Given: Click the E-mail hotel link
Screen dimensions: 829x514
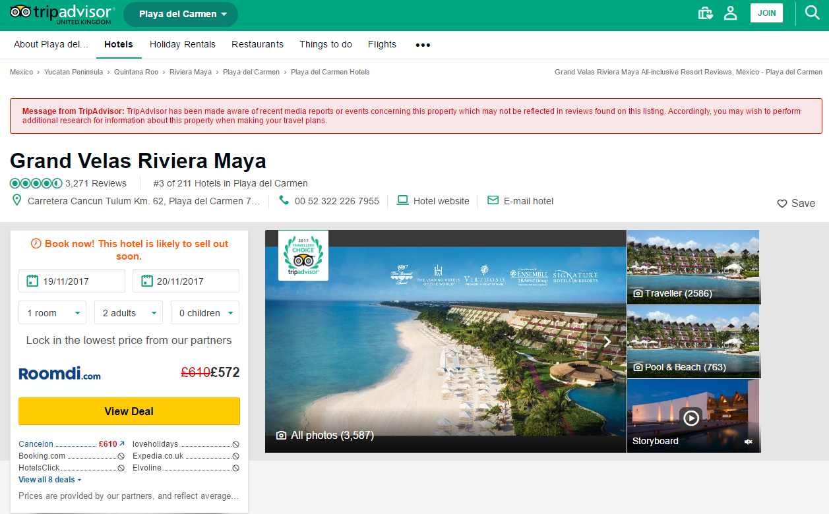Looking at the screenshot, I should click(529, 201).
